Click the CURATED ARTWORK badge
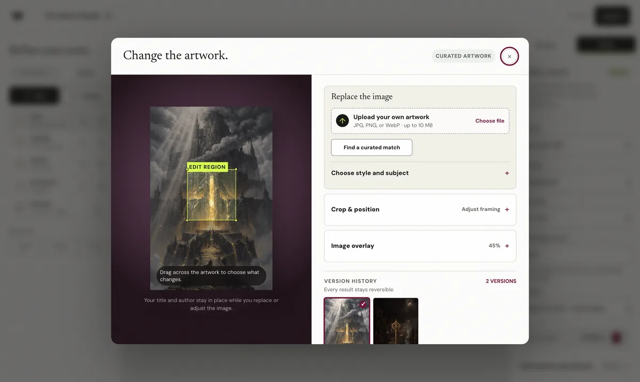The image size is (640, 382). click(463, 56)
